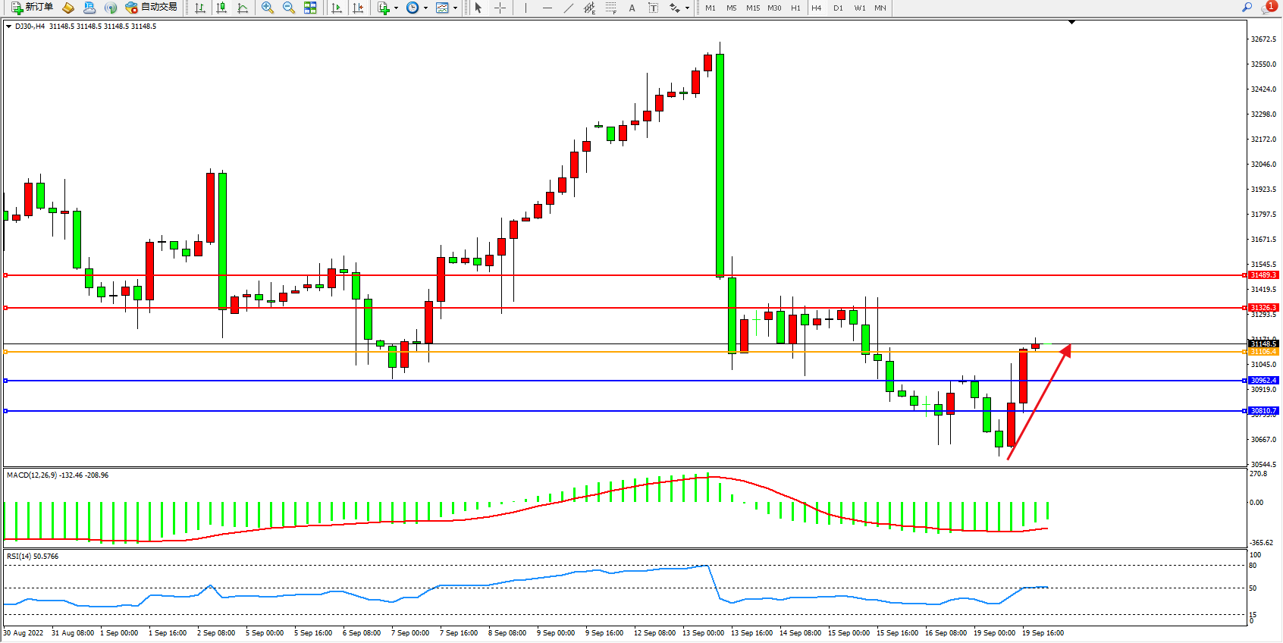The height and width of the screenshot is (643, 1283).
Task: Select the Fibonacci retracement tool
Action: tap(611, 8)
